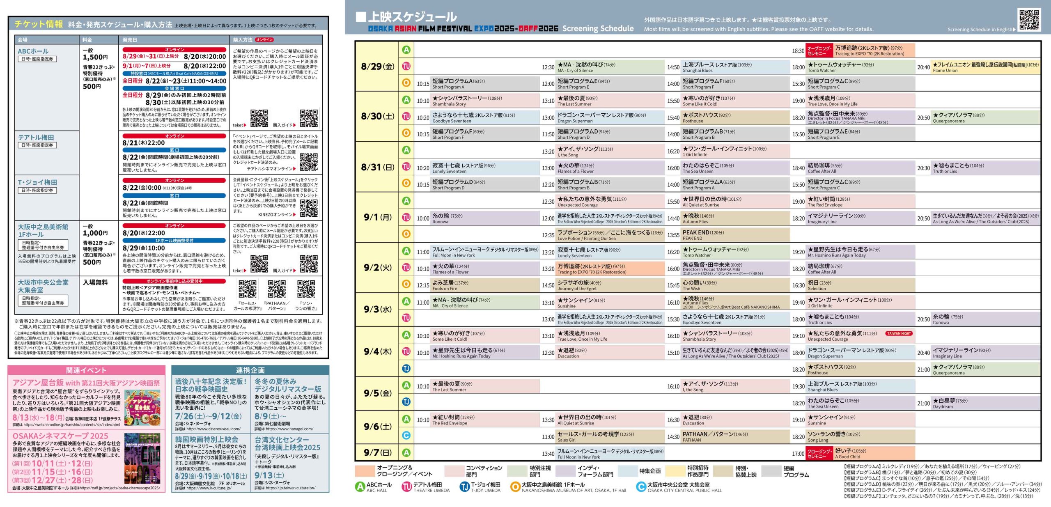The height and width of the screenshot is (507, 1051).
Task: Open the jp.taiwan.culture.tw link
Action: [x=291, y=488]
